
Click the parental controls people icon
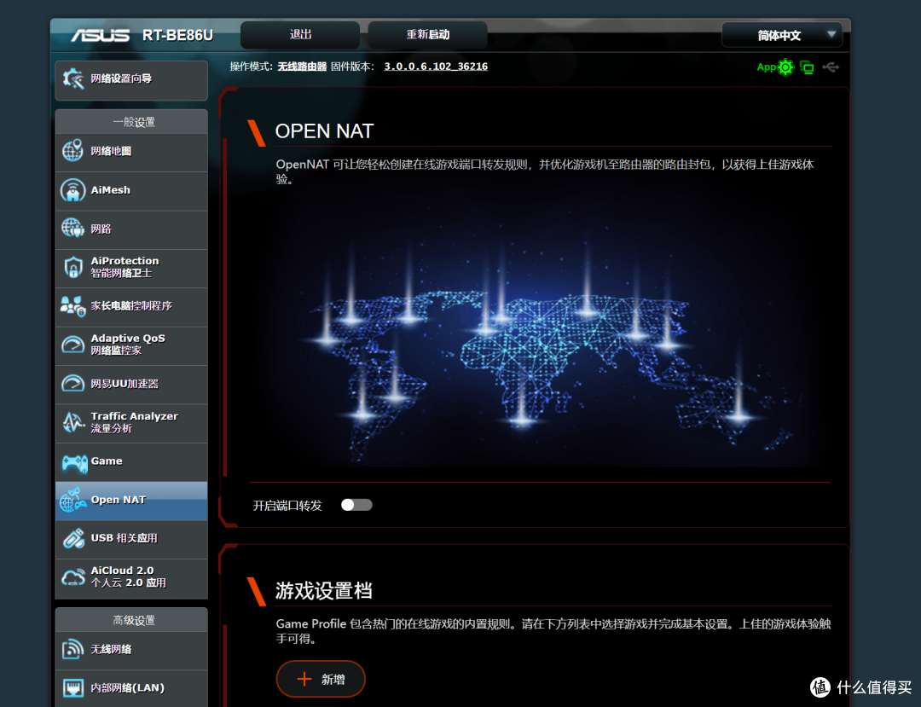(x=72, y=306)
